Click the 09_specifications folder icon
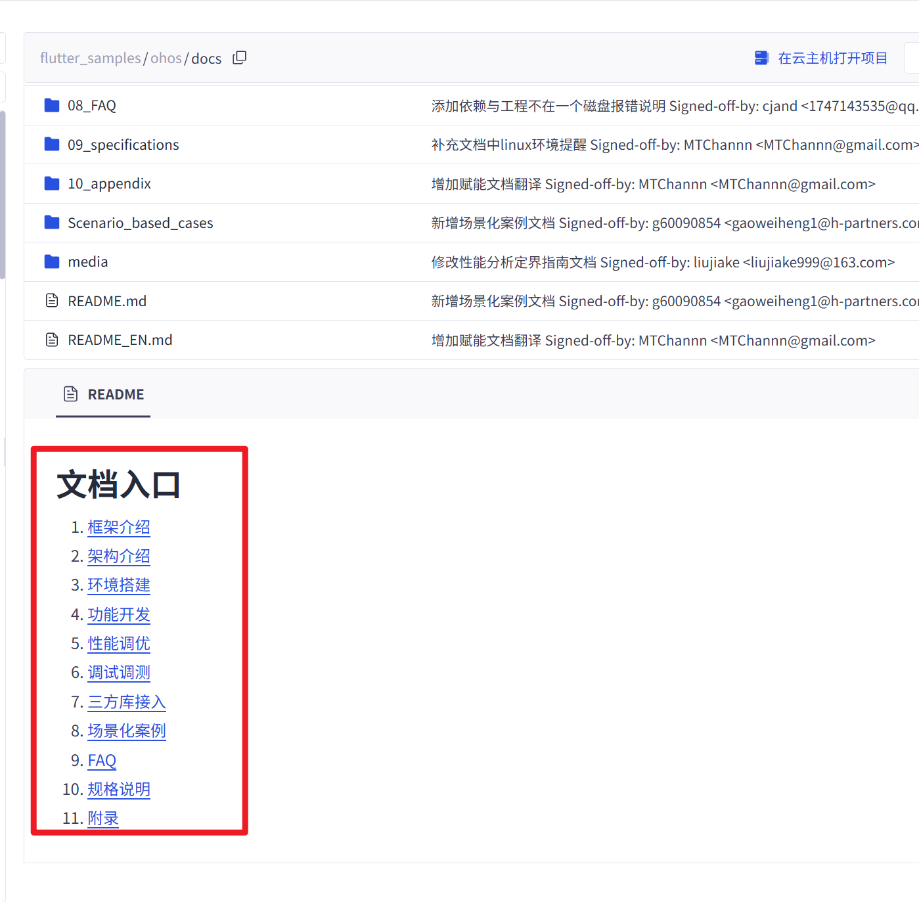The height and width of the screenshot is (902, 919). tap(52, 145)
